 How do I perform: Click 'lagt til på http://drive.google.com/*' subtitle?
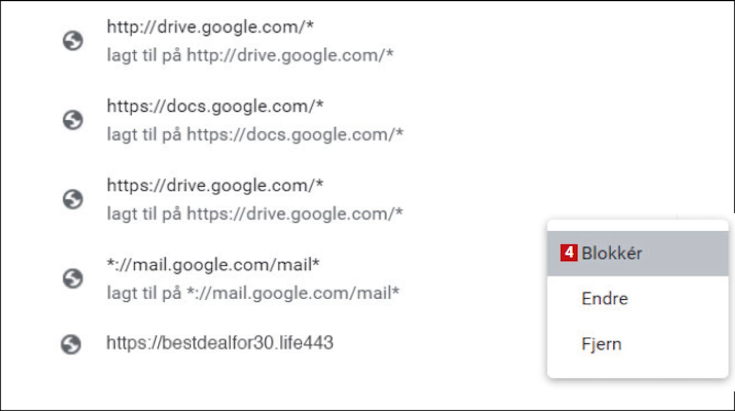click(250, 55)
